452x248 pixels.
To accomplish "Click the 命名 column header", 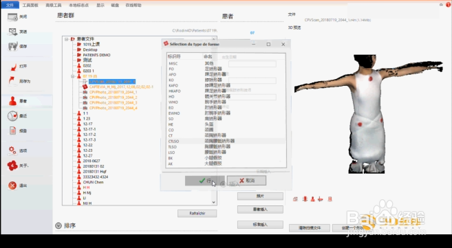I will (208, 56).
